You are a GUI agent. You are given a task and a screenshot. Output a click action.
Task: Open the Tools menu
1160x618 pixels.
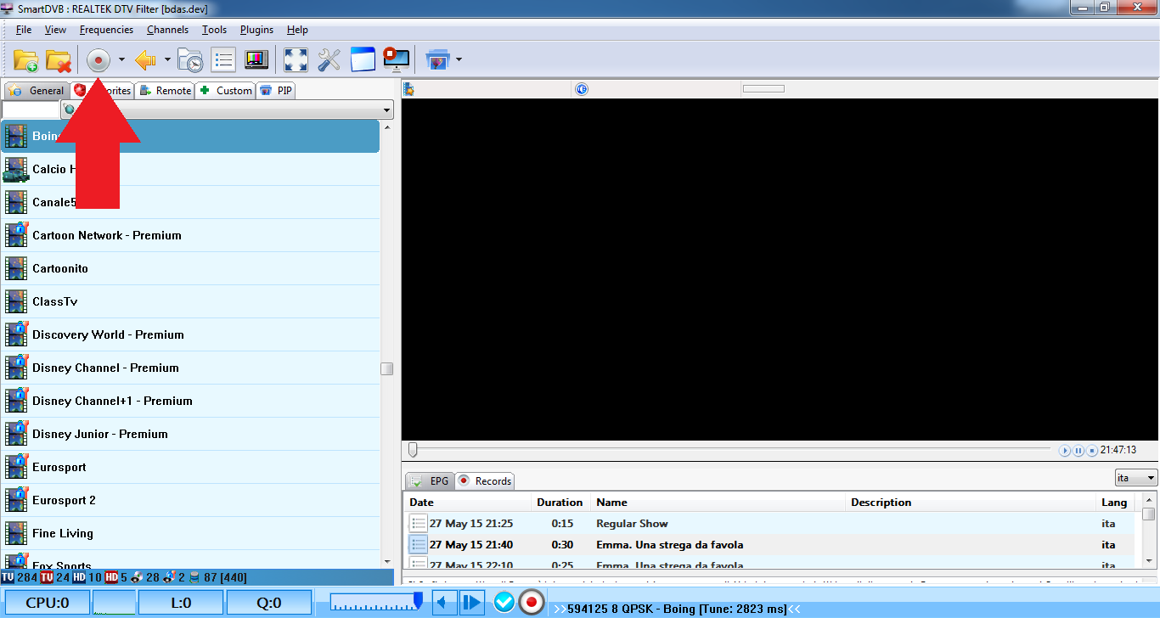tap(214, 30)
